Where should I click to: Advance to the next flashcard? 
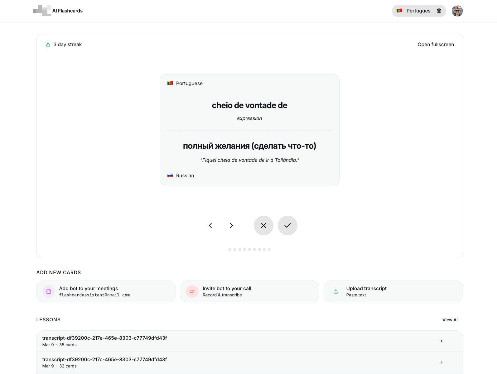[x=231, y=225]
